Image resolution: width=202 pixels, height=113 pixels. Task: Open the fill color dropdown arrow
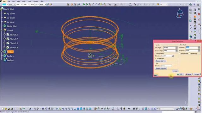(8, 4)
